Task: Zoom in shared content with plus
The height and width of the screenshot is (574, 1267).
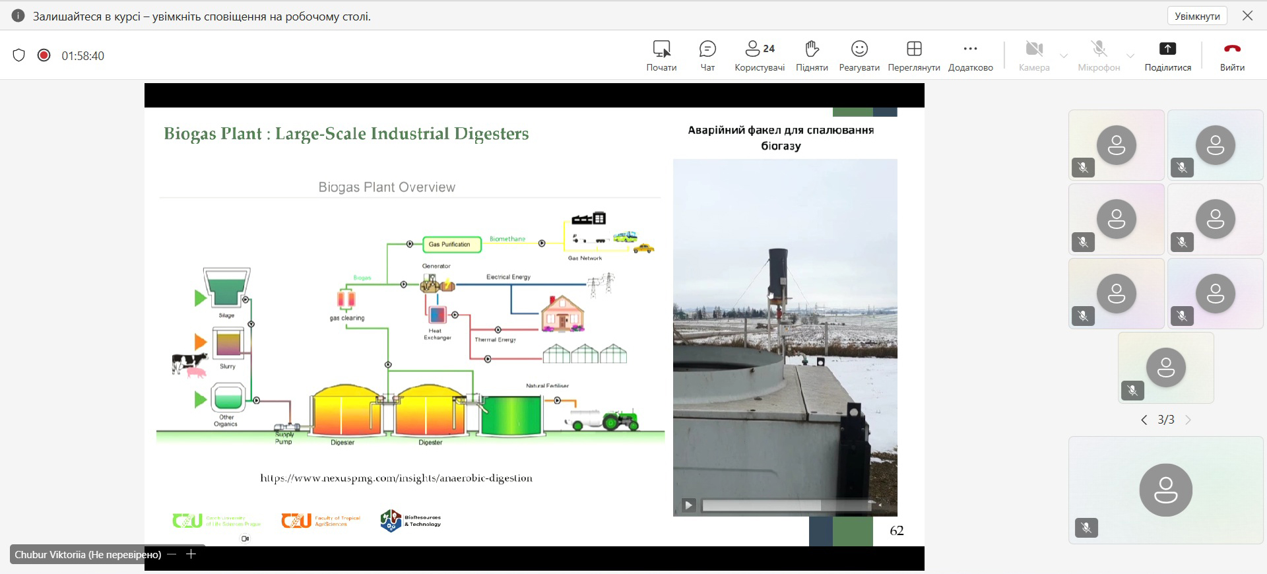Action: [191, 554]
